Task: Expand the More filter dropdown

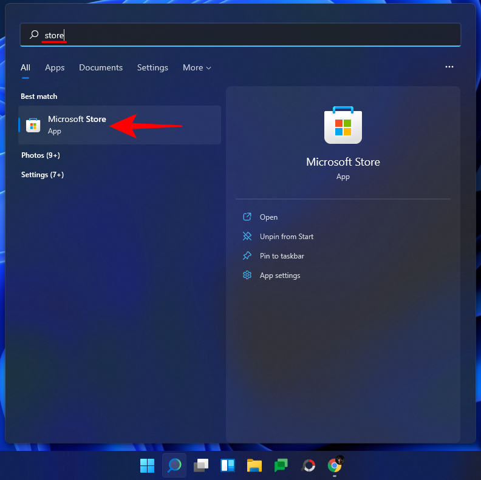Action: tap(197, 67)
